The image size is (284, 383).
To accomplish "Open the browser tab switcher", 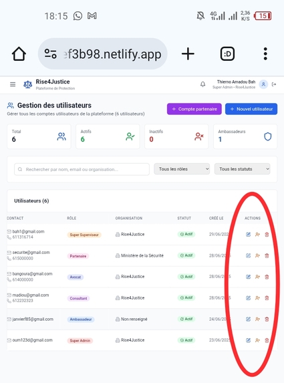I will 227,53.
